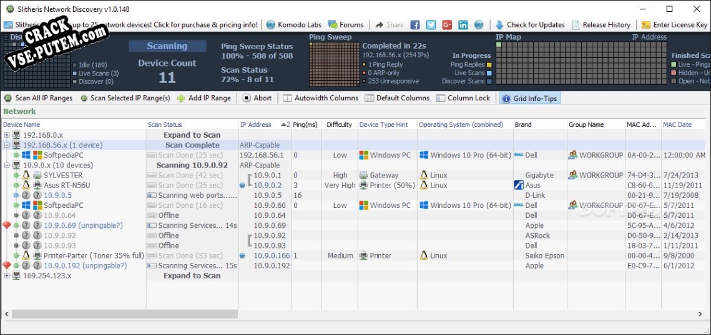Open the Forums toolbar item
Viewport: 711px width, 335px height.
(x=346, y=25)
